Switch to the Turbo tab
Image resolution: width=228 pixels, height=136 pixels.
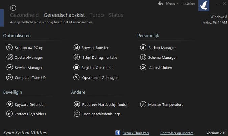point(96,15)
